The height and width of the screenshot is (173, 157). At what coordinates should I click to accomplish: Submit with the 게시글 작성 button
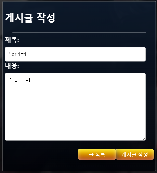(x=135, y=154)
